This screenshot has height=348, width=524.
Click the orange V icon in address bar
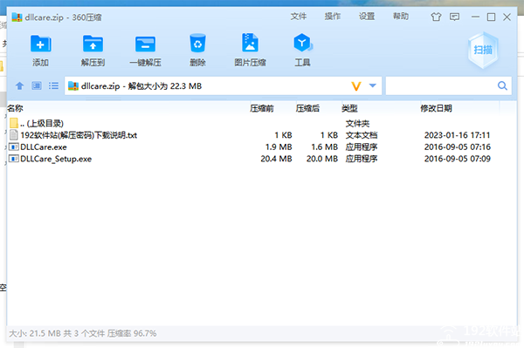click(356, 86)
